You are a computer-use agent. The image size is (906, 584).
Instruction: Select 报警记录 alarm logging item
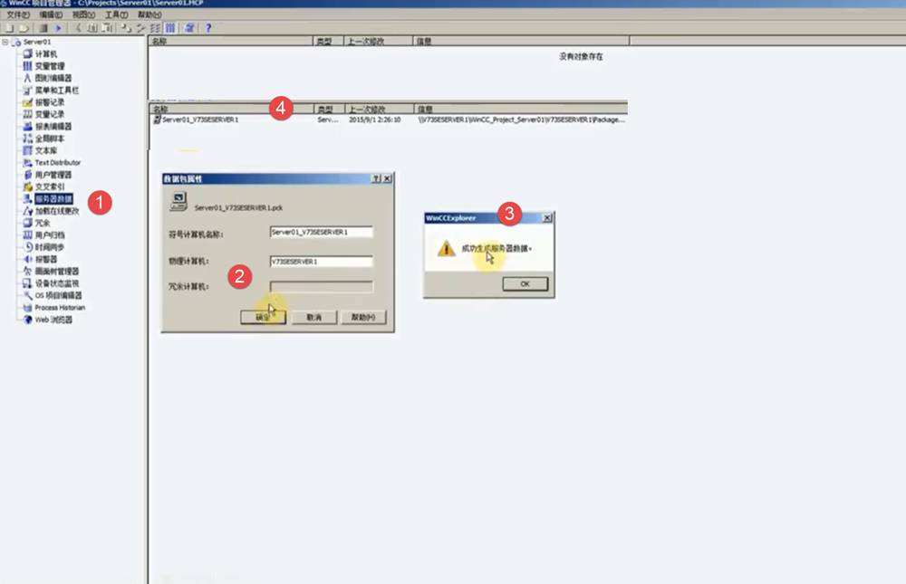click(x=49, y=102)
